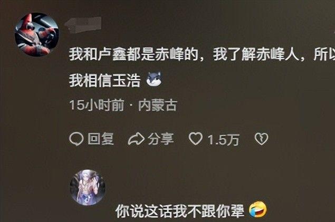The image size is (335, 222).
Task: Tap the blurred username above the comment
Action: (x=84, y=25)
